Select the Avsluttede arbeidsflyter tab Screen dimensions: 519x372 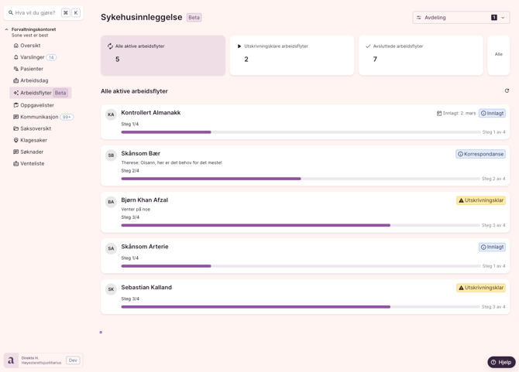click(x=420, y=55)
